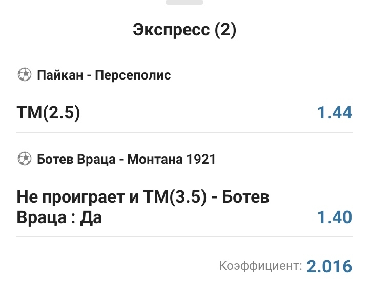
Task: Tap the (2) bet count in the title
Action: 225,31
